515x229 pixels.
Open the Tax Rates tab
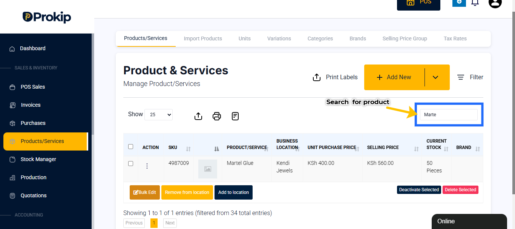point(455,38)
